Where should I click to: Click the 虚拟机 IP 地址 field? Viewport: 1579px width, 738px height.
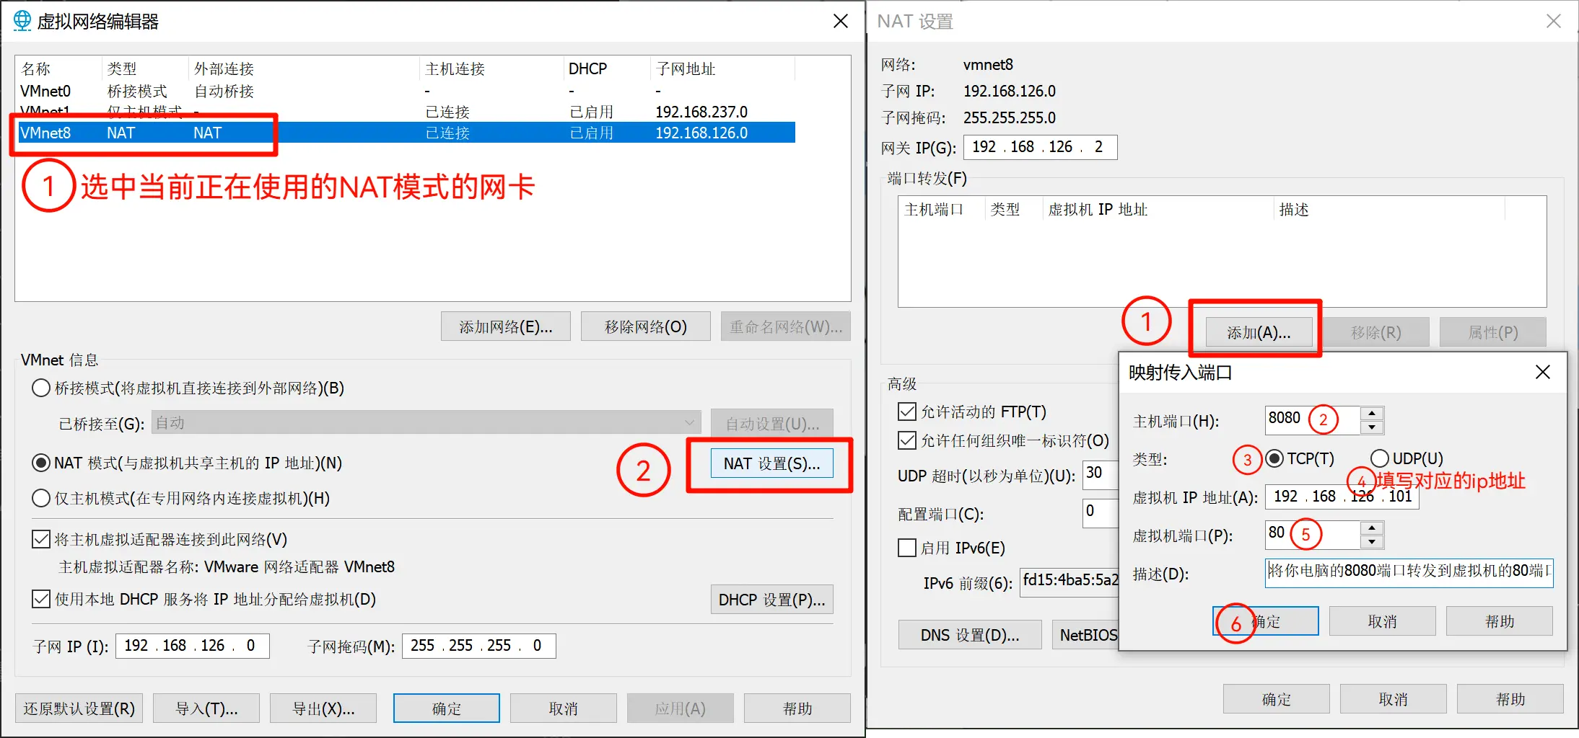1342,497
